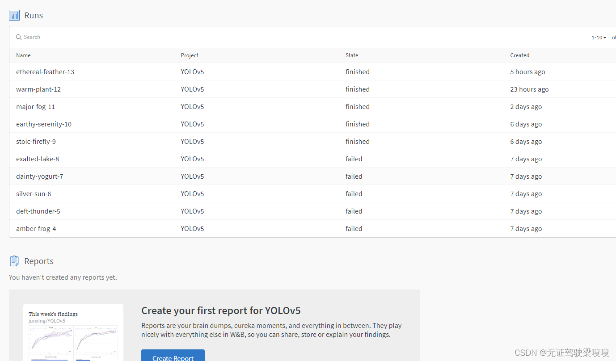Click the '23 hours ago' created time
The width and height of the screenshot is (616, 361).
(x=529, y=89)
